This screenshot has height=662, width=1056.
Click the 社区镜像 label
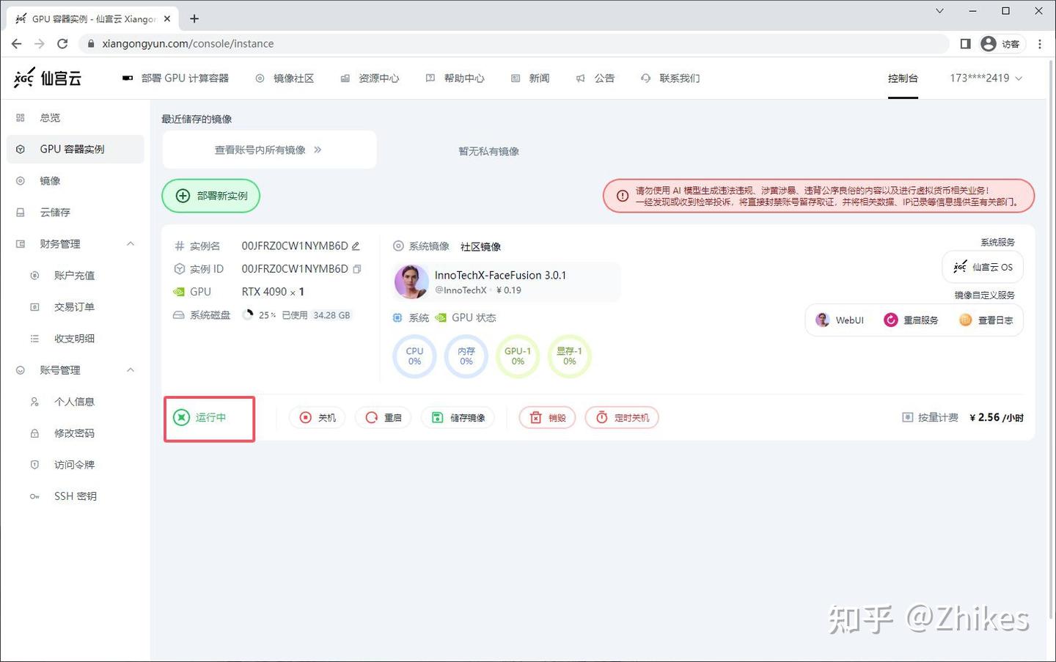pos(481,247)
